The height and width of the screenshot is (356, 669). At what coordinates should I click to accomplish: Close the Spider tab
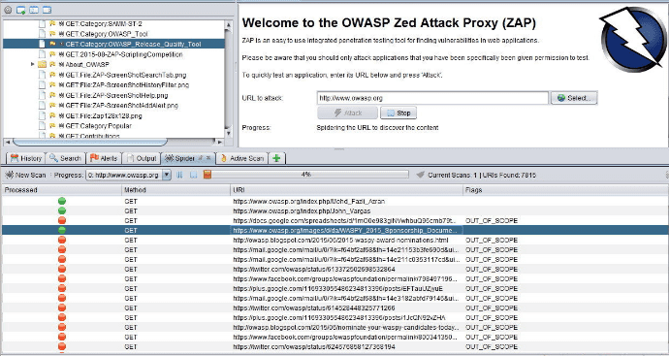[208, 158]
